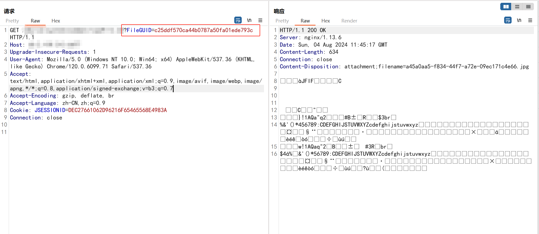Show non-printable characters (\n) in response panel

click(519, 20)
